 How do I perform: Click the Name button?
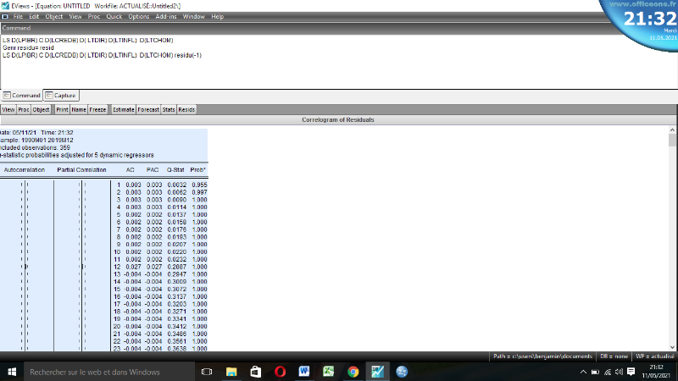coord(79,110)
